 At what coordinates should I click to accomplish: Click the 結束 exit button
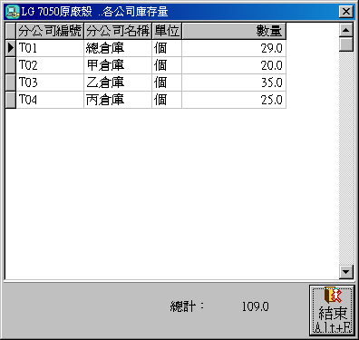click(332, 310)
